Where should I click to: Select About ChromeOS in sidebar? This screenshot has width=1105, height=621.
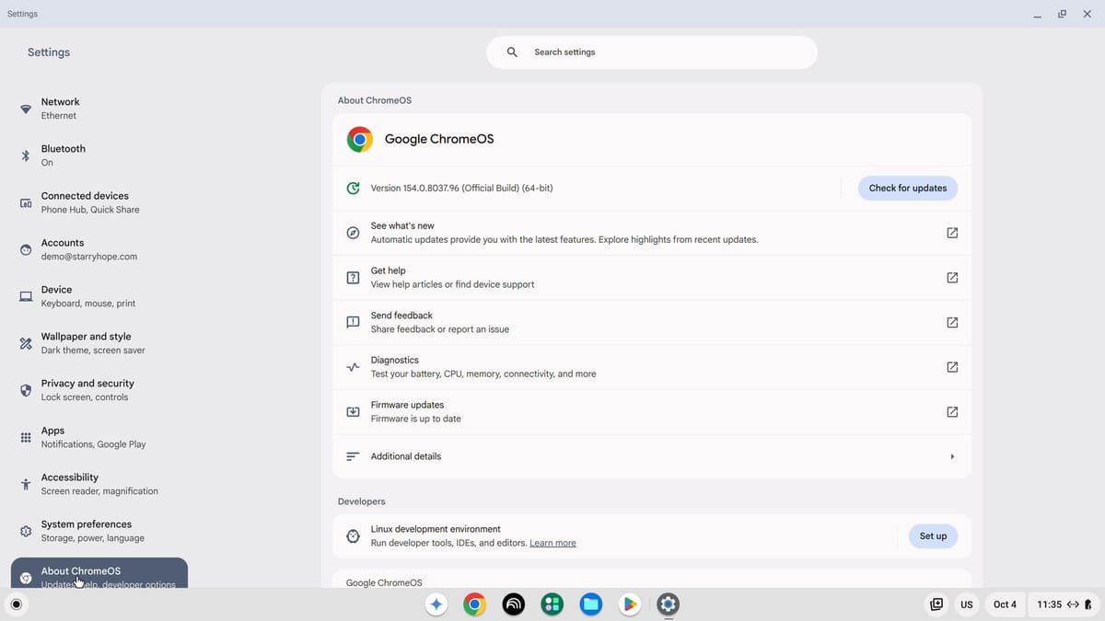[99, 573]
